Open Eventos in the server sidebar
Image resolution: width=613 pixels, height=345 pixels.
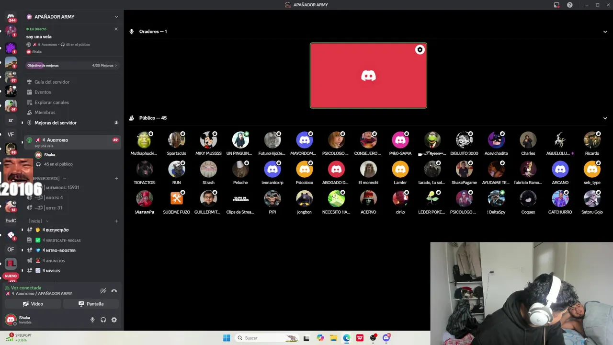pos(43,92)
